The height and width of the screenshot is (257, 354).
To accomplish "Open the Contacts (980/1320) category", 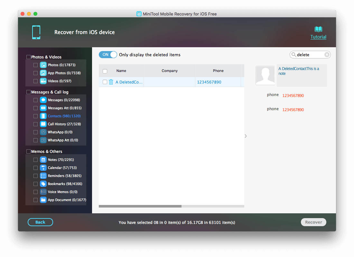I will (x=64, y=116).
